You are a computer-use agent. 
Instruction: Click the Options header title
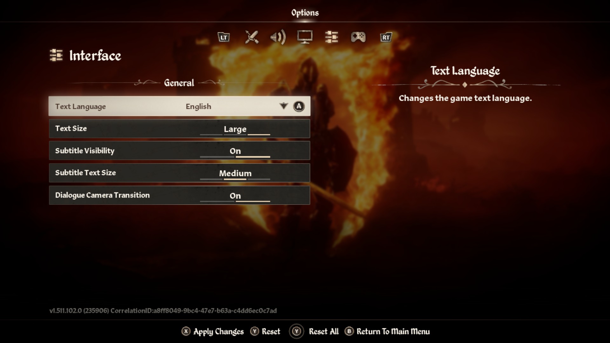point(305,13)
